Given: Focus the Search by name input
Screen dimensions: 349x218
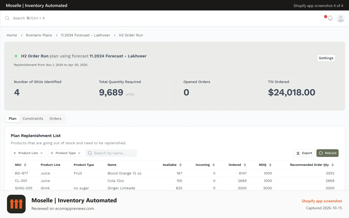Looking at the screenshot, I should [111, 153].
